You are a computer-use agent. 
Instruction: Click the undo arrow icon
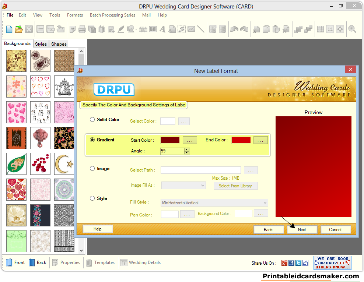pos(234,29)
